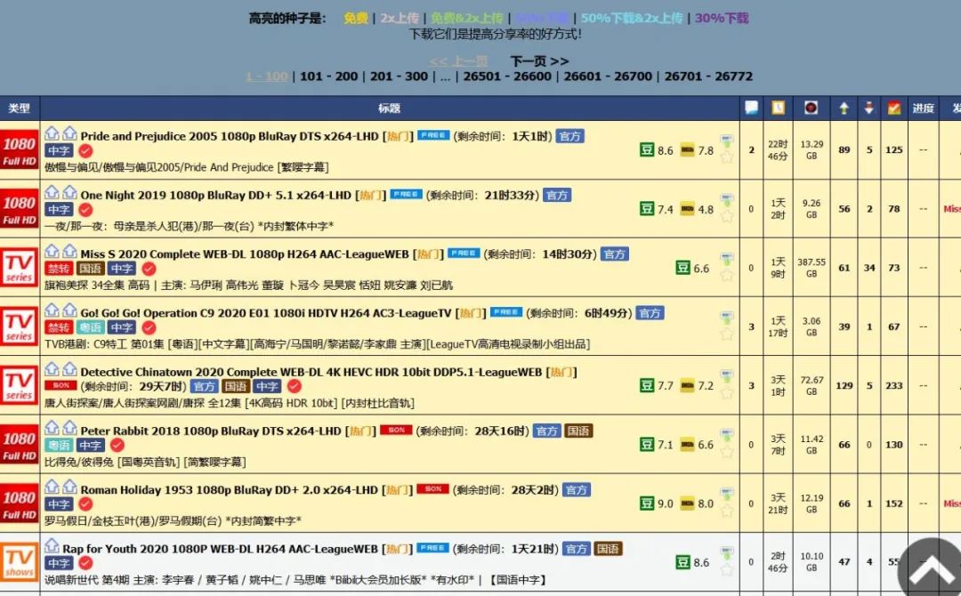This screenshot has width=961, height=596.
Task: Open page range 26601 - 26700
Action: coord(608,77)
